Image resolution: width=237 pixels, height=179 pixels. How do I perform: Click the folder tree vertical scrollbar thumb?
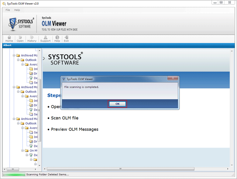point(39,110)
